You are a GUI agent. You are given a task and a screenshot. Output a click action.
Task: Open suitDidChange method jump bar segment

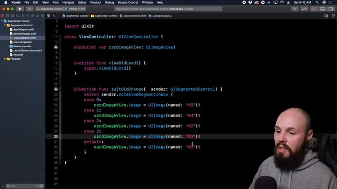(160, 16)
